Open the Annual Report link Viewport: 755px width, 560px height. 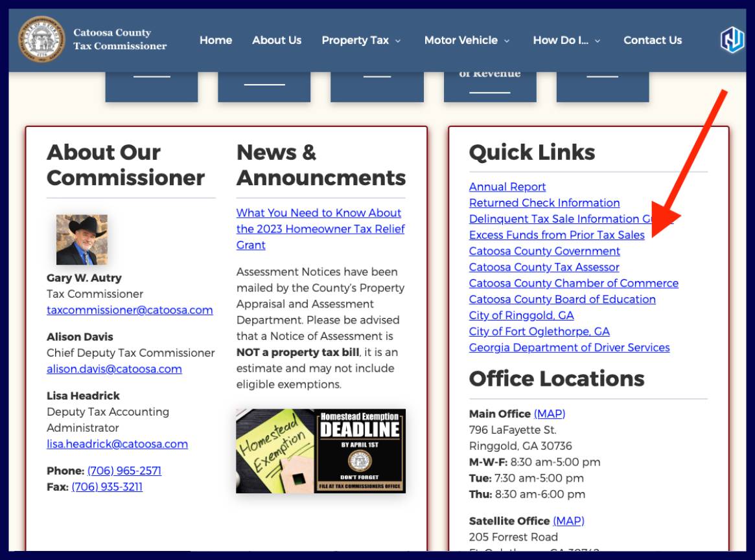507,186
